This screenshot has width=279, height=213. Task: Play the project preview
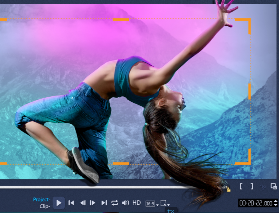[59, 203]
